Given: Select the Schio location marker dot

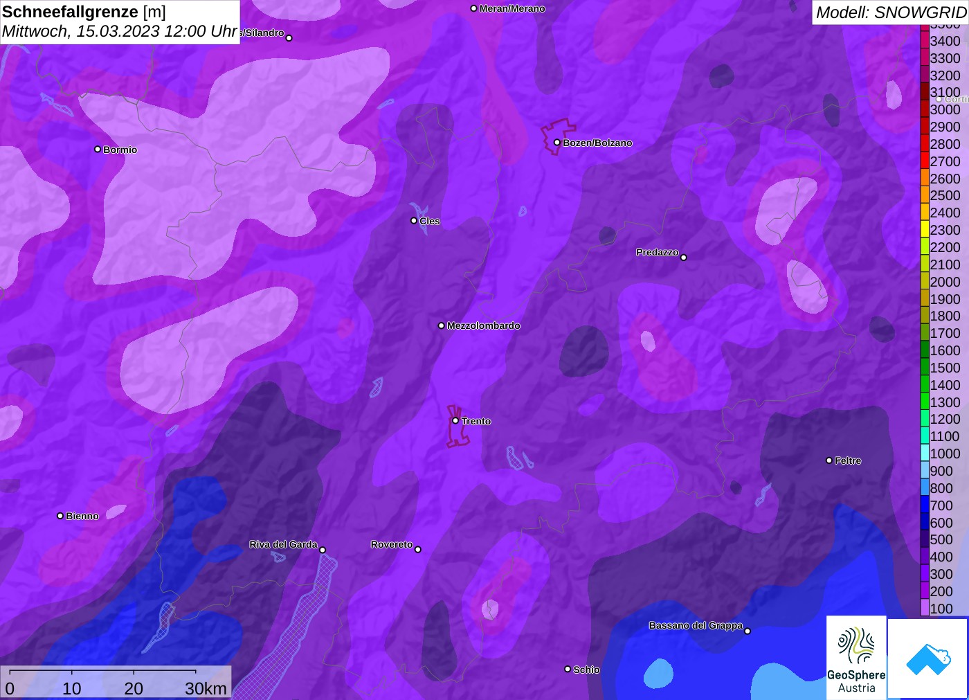Looking at the screenshot, I should pos(568,670).
